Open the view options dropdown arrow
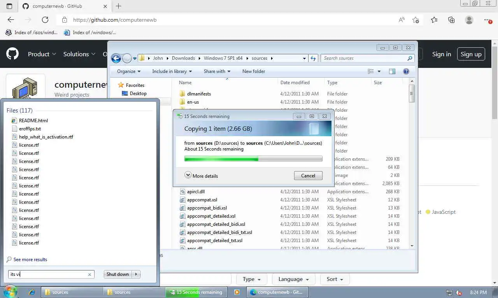Viewport: 498px width, 298px height. 379,71
